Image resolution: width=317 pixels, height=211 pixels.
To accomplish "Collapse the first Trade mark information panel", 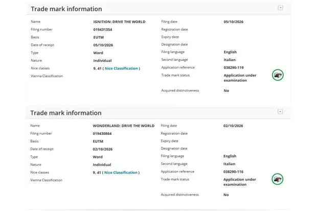I will pyautogui.click(x=280, y=8).
